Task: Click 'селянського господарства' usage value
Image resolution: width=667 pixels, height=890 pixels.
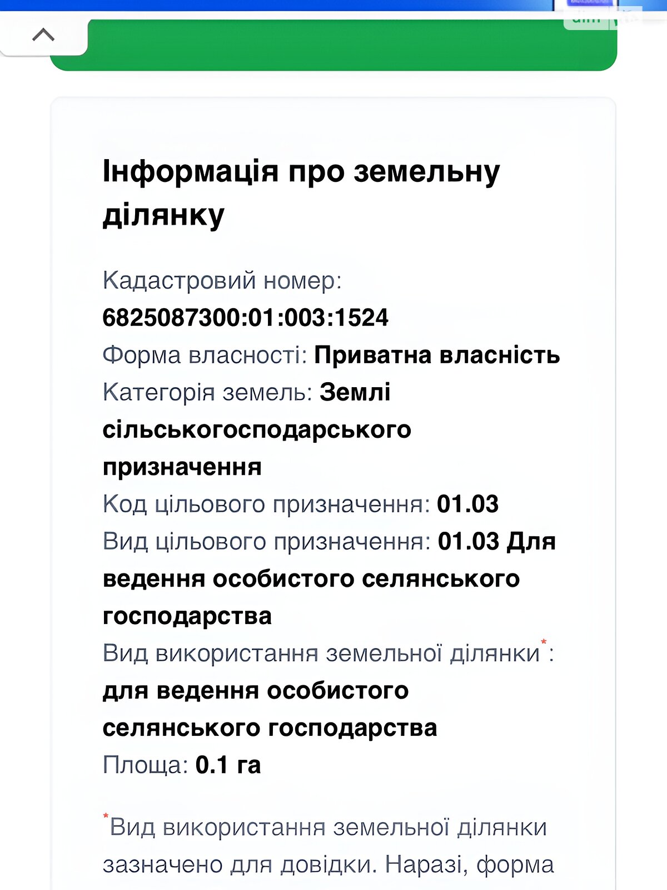Action: [270, 728]
